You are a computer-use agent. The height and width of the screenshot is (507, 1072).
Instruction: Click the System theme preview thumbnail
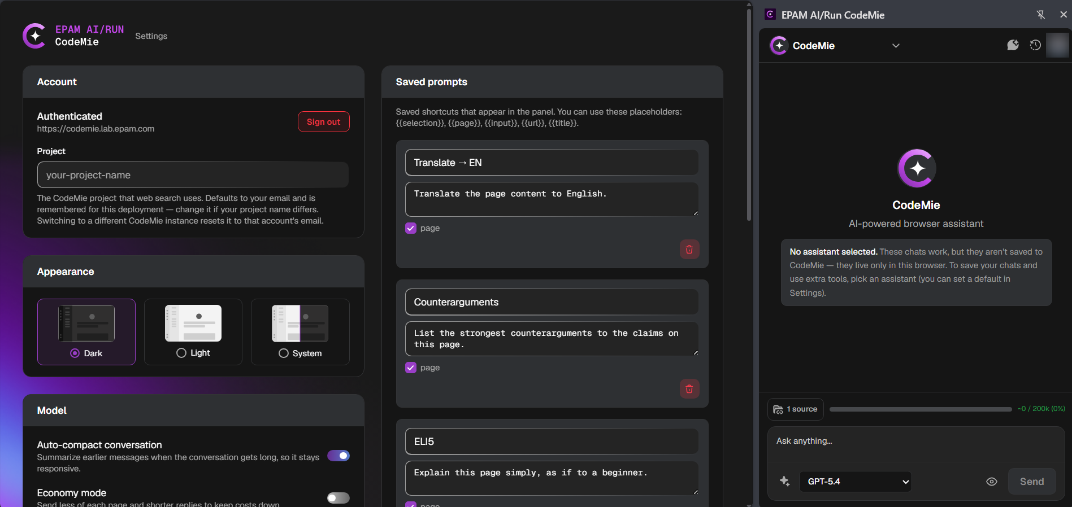click(300, 324)
